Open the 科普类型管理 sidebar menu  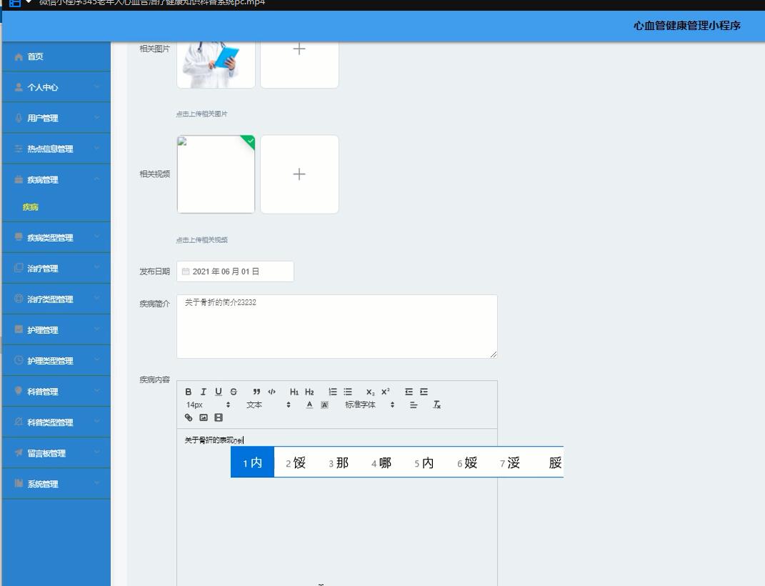(56, 422)
